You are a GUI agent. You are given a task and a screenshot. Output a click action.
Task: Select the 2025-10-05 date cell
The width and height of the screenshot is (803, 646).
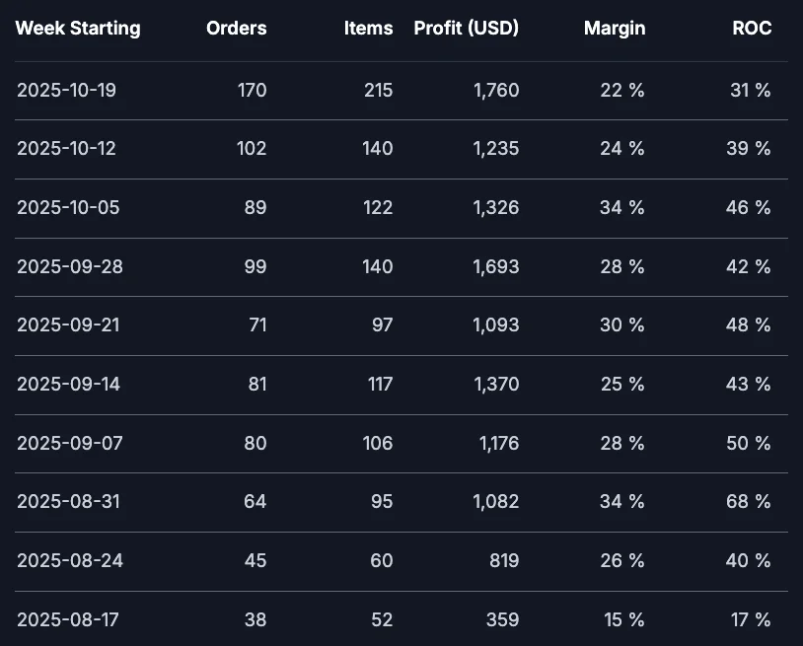pos(69,208)
